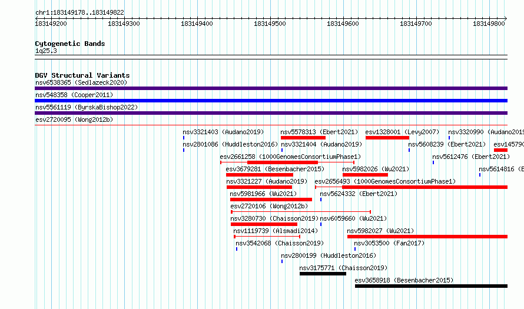Click the nsv5614816 variant label
The image size is (524, 309).
501,169
